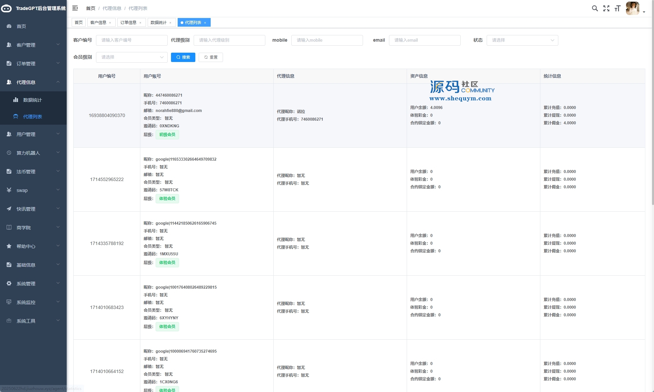The image size is (654, 392).
Task: Click the user avatar thumbnail
Action: click(632, 8)
